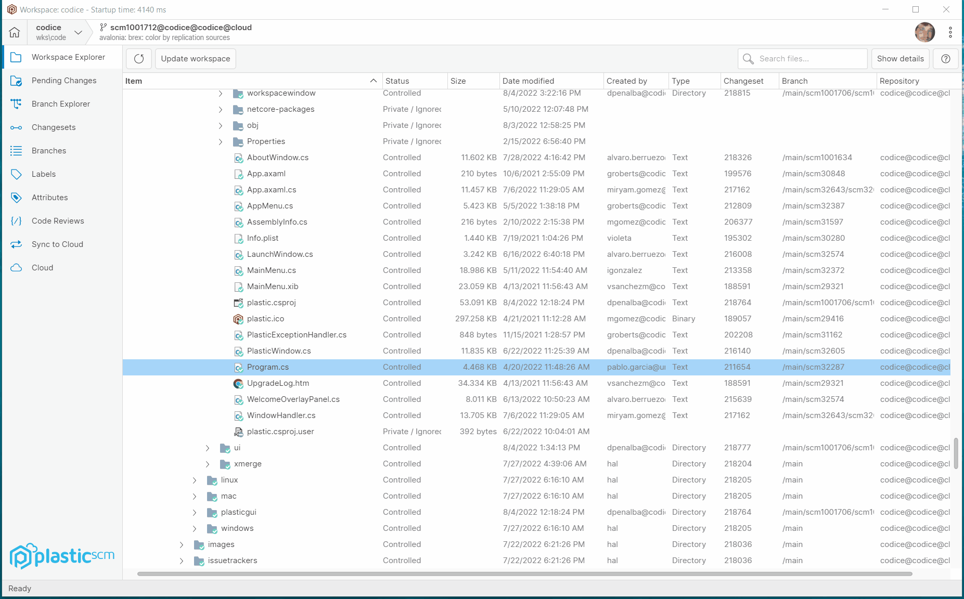Image resolution: width=964 pixels, height=599 pixels.
Task: Click the Show details button
Action: click(900, 58)
